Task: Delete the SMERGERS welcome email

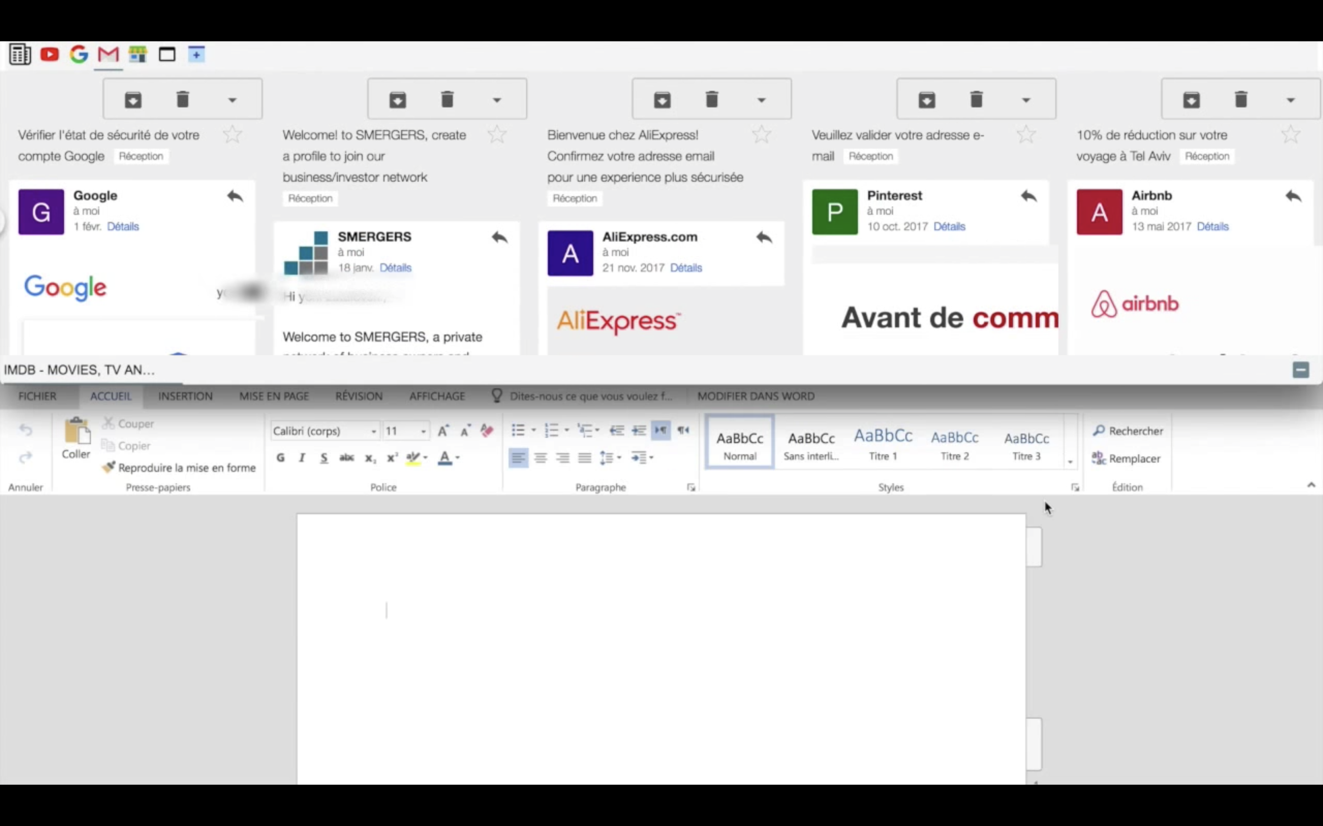Action: 447,100
